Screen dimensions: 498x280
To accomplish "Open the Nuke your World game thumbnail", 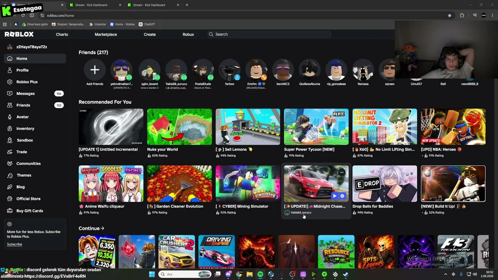I will click(179, 127).
